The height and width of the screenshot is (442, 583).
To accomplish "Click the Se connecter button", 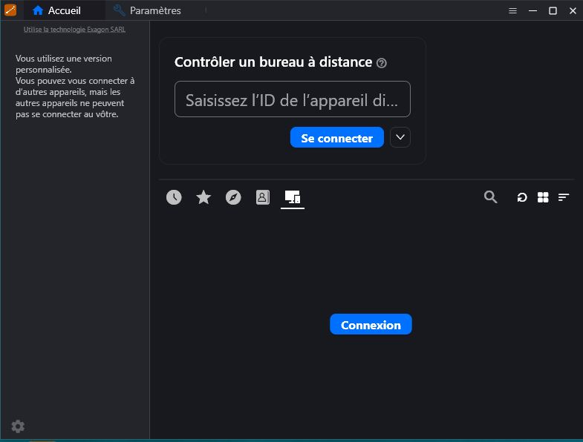I will [337, 137].
